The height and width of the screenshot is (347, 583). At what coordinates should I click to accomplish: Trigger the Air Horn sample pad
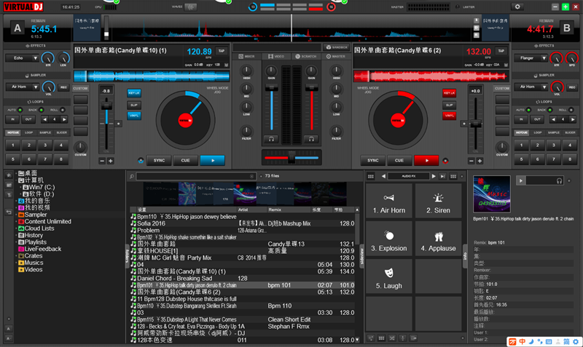click(389, 201)
